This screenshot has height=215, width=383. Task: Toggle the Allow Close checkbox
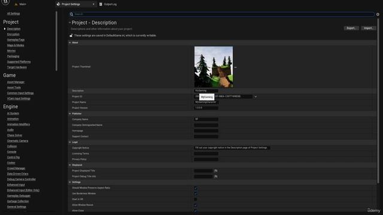click(196, 211)
